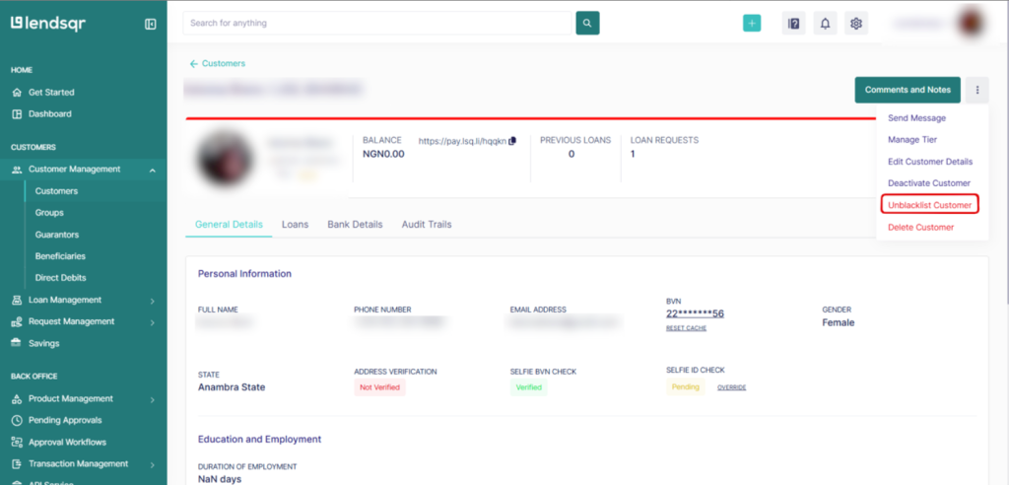Expand Request Management chevron
This screenshot has width=1009, height=485.
(x=153, y=322)
